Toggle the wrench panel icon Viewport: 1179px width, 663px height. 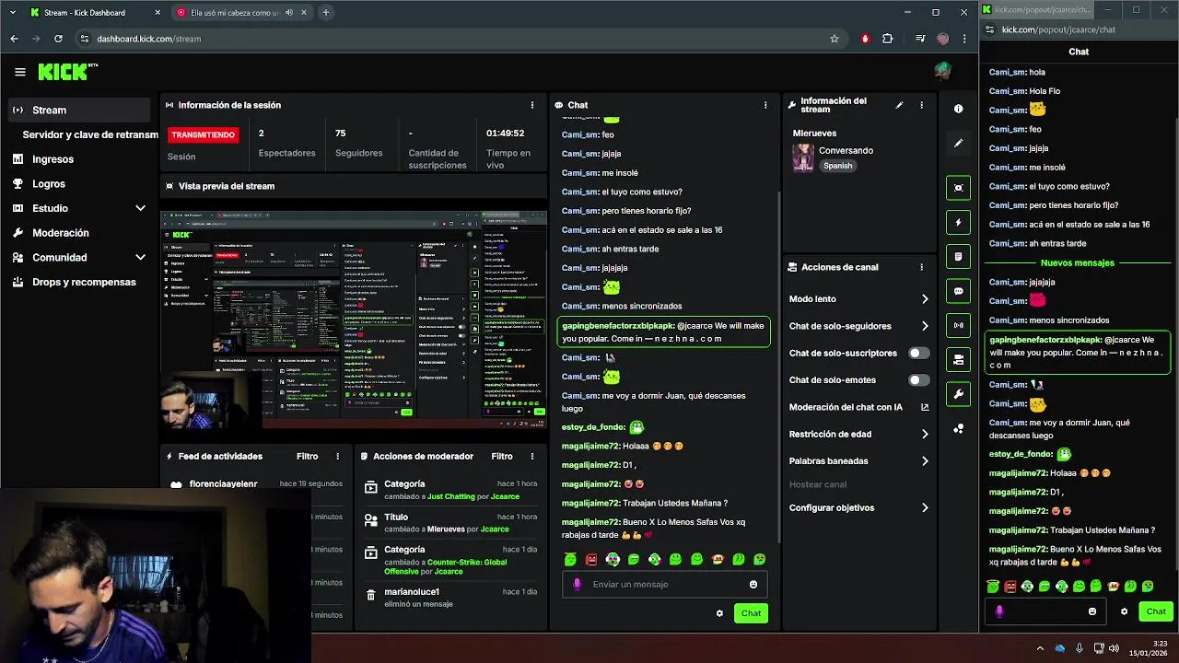tap(959, 394)
